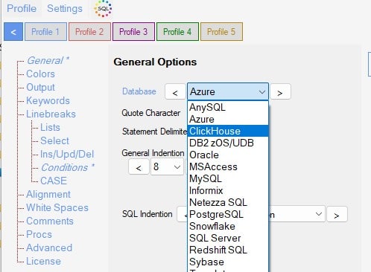
Task: Click the blue back arrow button
Action: coord(13,32)
